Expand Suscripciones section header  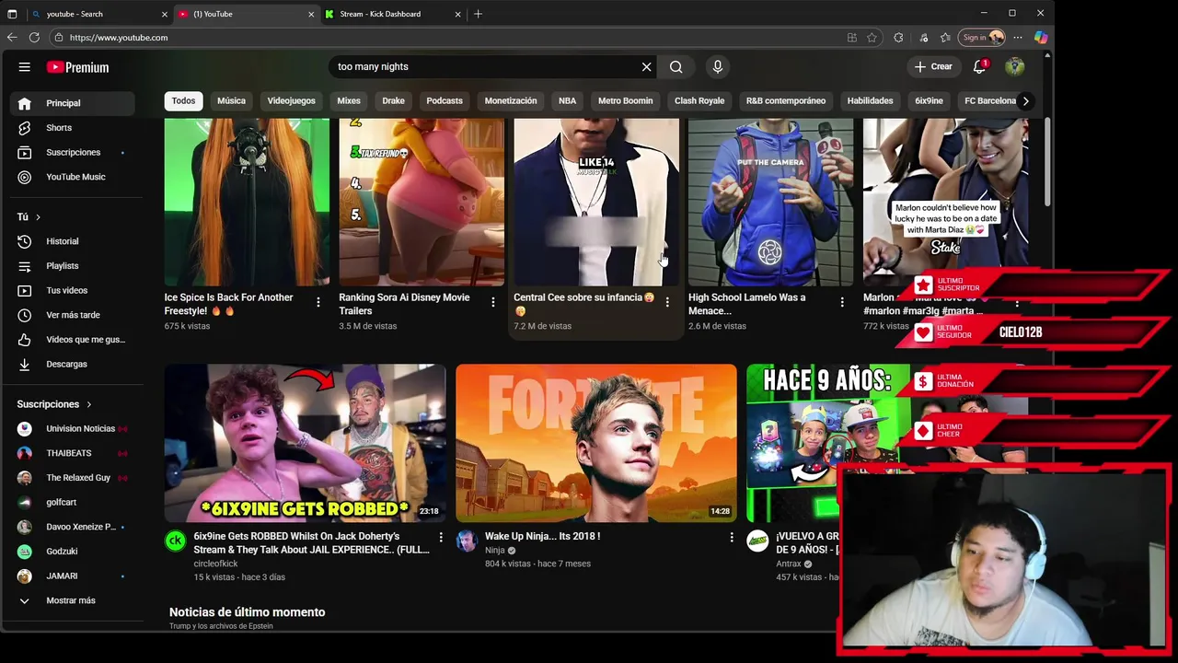pyautogui.click(x=54, y=404)
